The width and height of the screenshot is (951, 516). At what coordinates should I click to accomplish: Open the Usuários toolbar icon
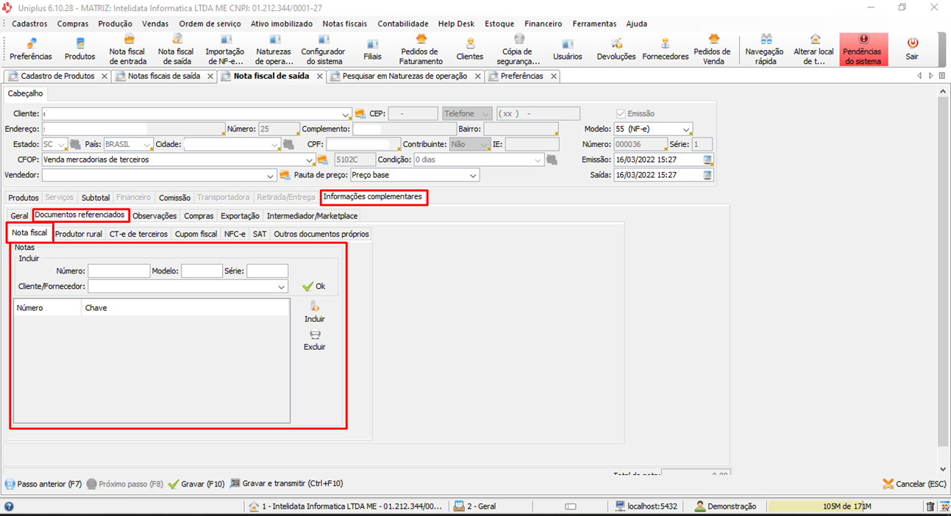tap(568, 49)
